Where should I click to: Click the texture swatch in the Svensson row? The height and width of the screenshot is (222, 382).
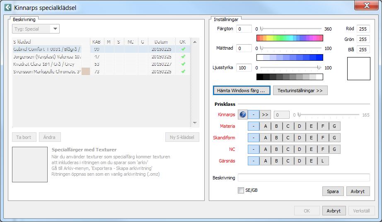click(86, 72)
